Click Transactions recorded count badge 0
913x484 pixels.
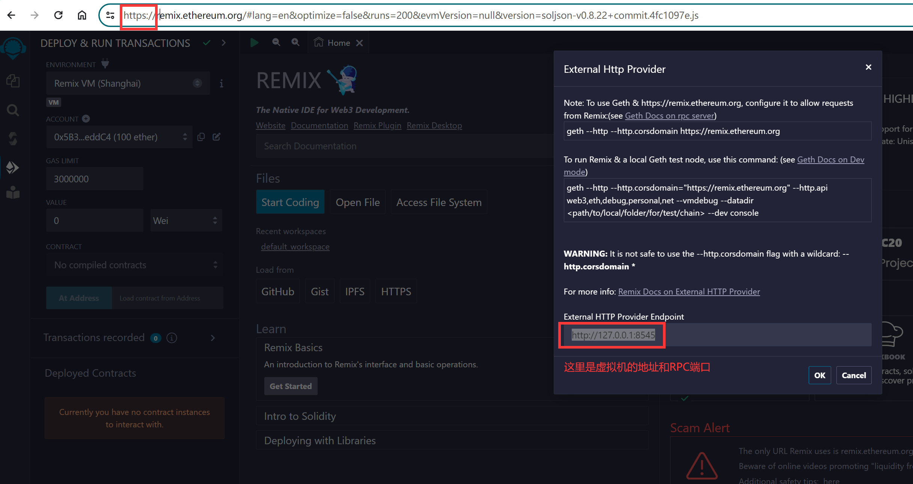click(x=156, y=338)
